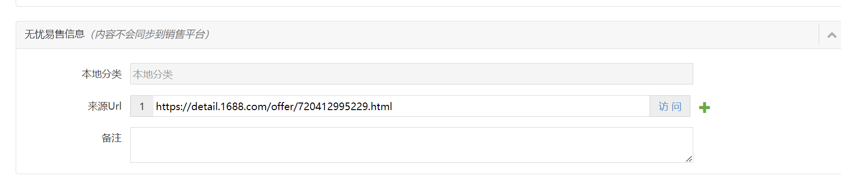Add another source URL with green plus
This screenshot has height=187, width=841.
[704, 107]
